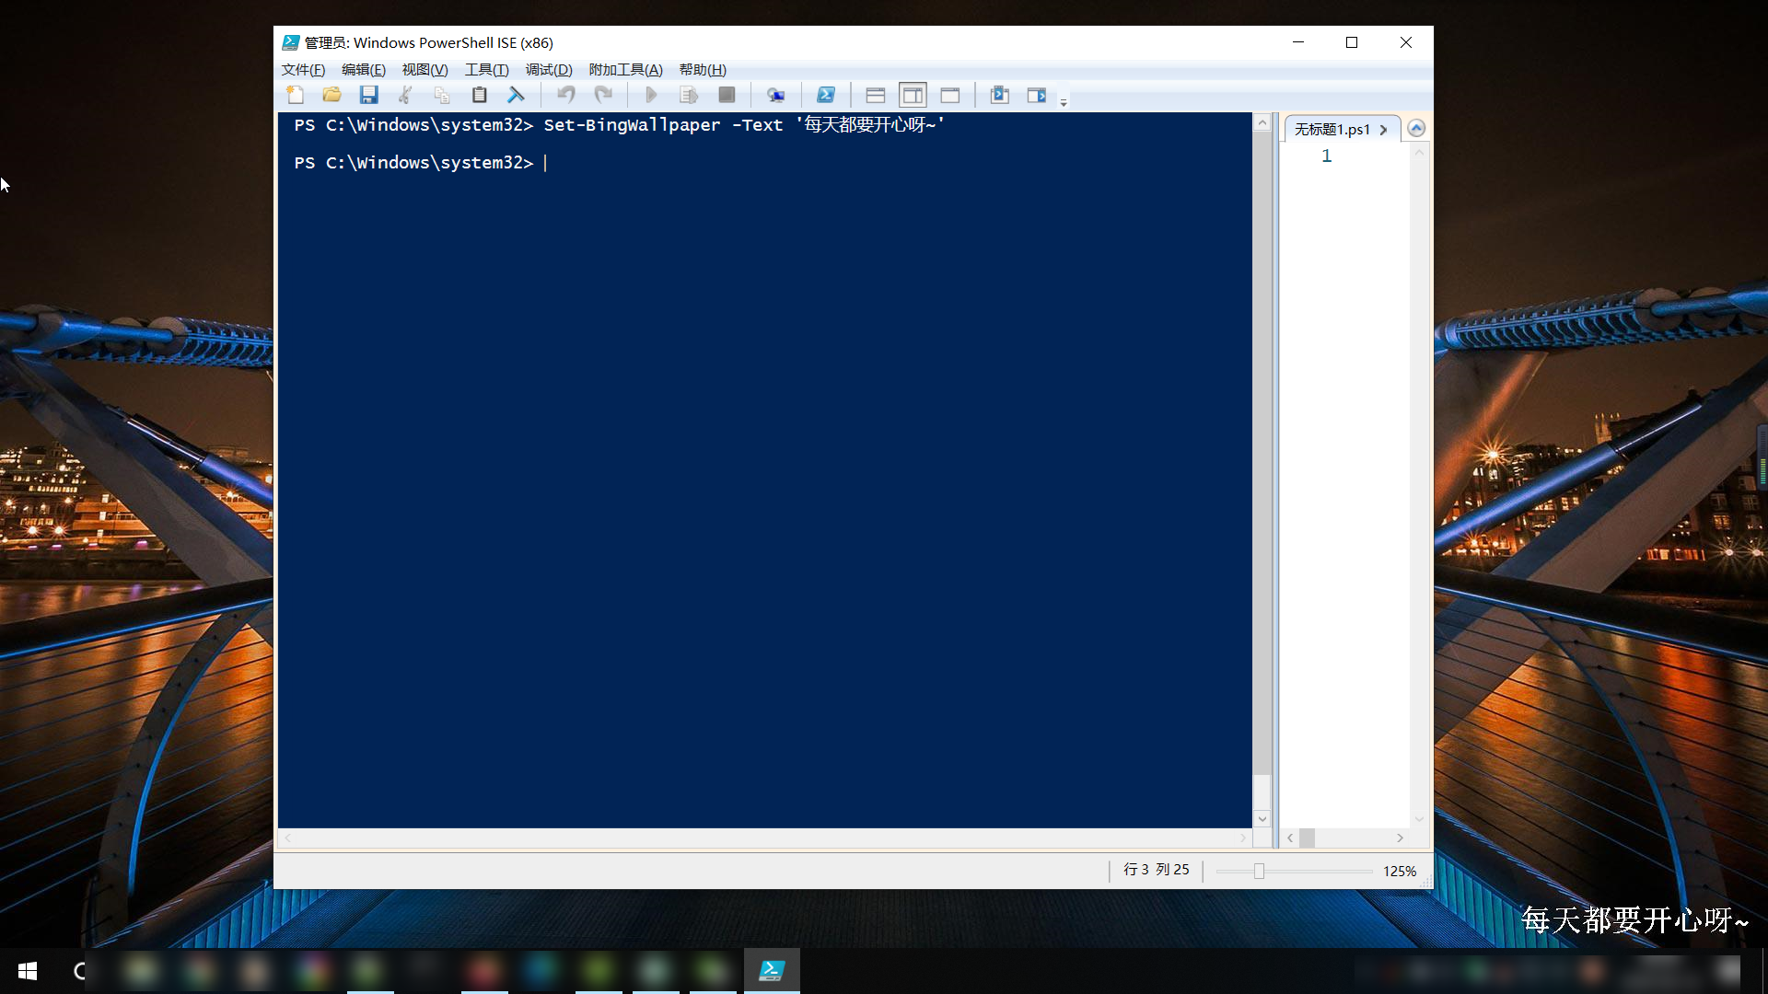Screen dimensions: 1768x994
Task: Open the 文件(F) menu
Action: click(303, 70)
